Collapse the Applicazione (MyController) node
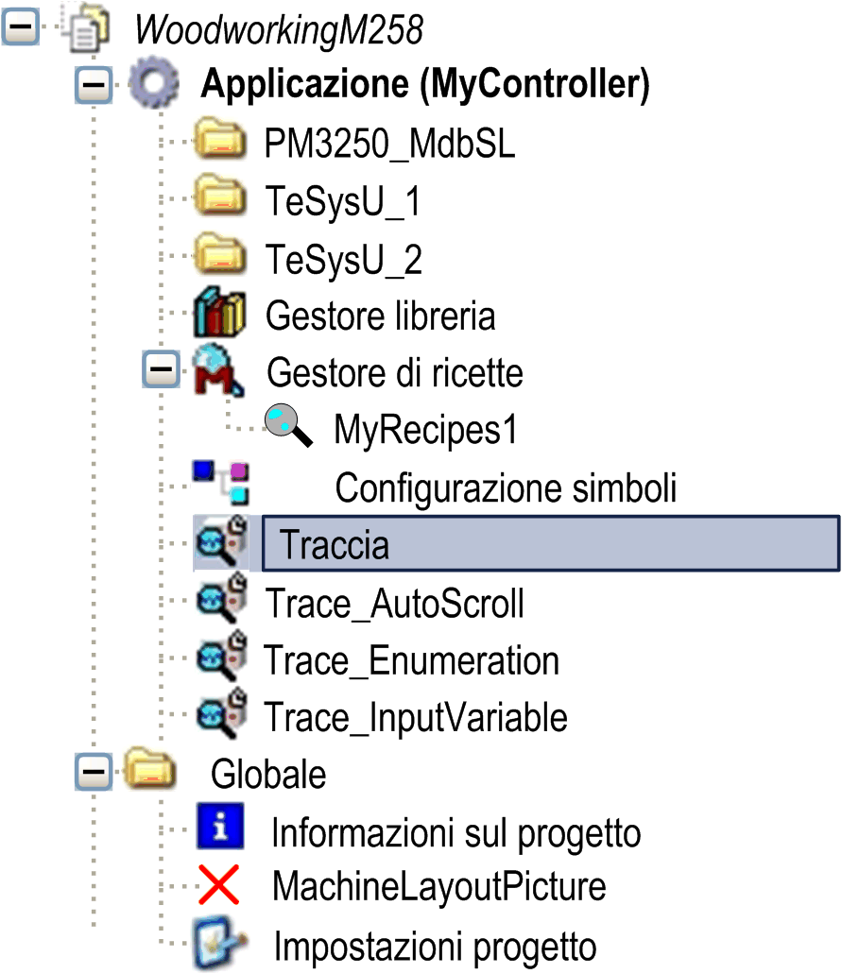This screenshot has height=974, width=842. (94, 84)
